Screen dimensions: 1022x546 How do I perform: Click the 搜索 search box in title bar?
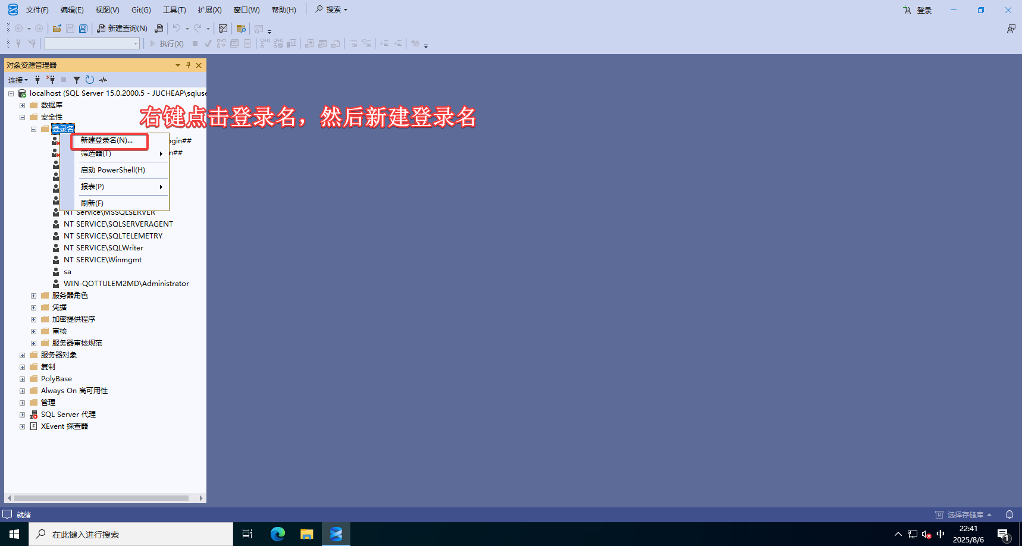point(331,10)
